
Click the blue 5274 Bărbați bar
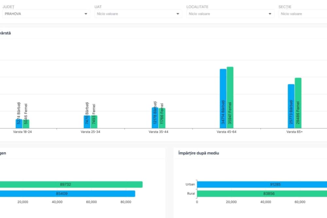[x=19, y=124]
